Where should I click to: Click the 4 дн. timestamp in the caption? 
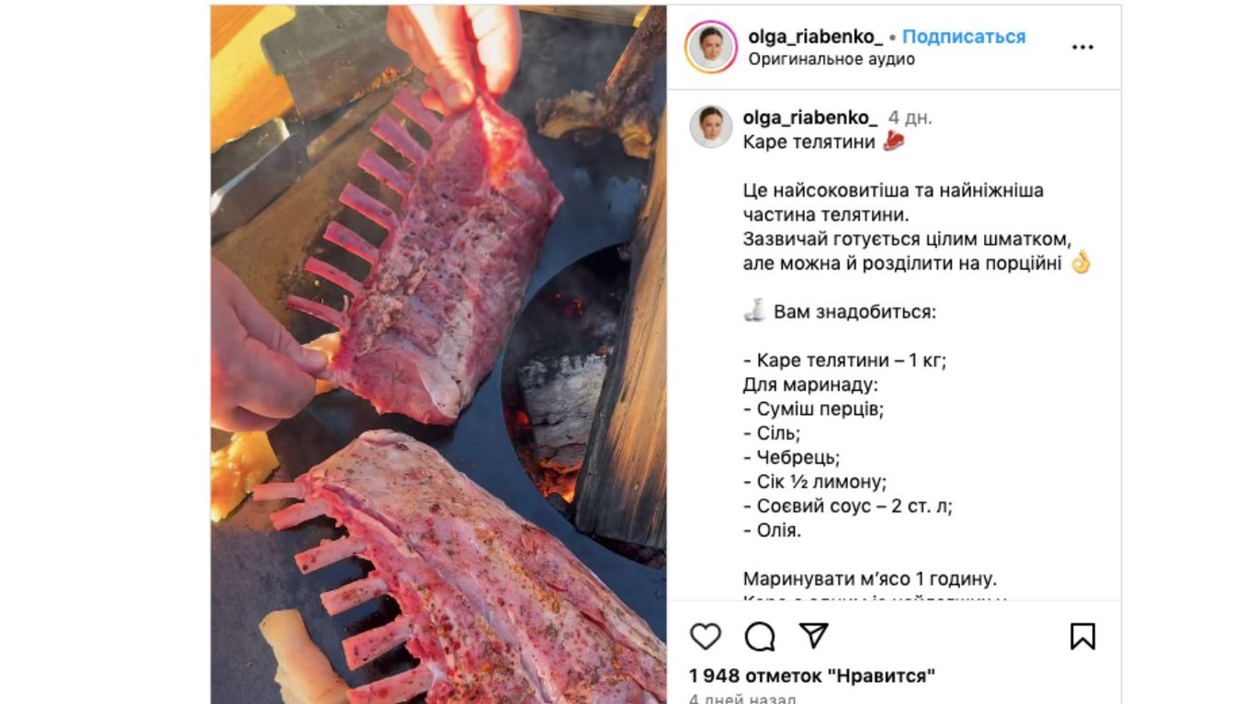(910, 118)
